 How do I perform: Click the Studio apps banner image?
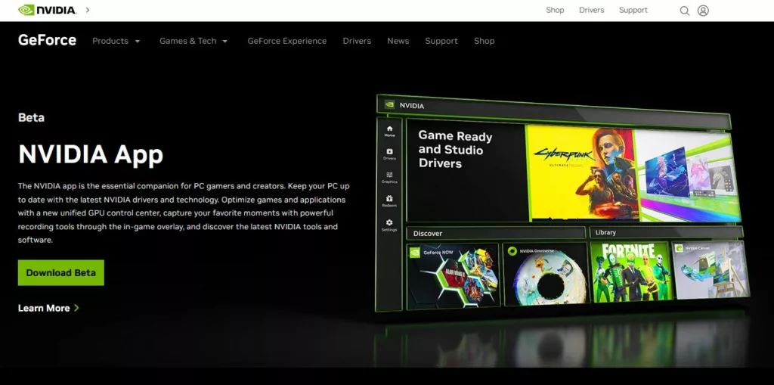pyautogui.click(x=688, y=175)
